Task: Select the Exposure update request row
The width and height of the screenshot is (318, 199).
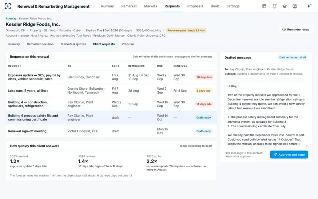Action: coord(111,77)
